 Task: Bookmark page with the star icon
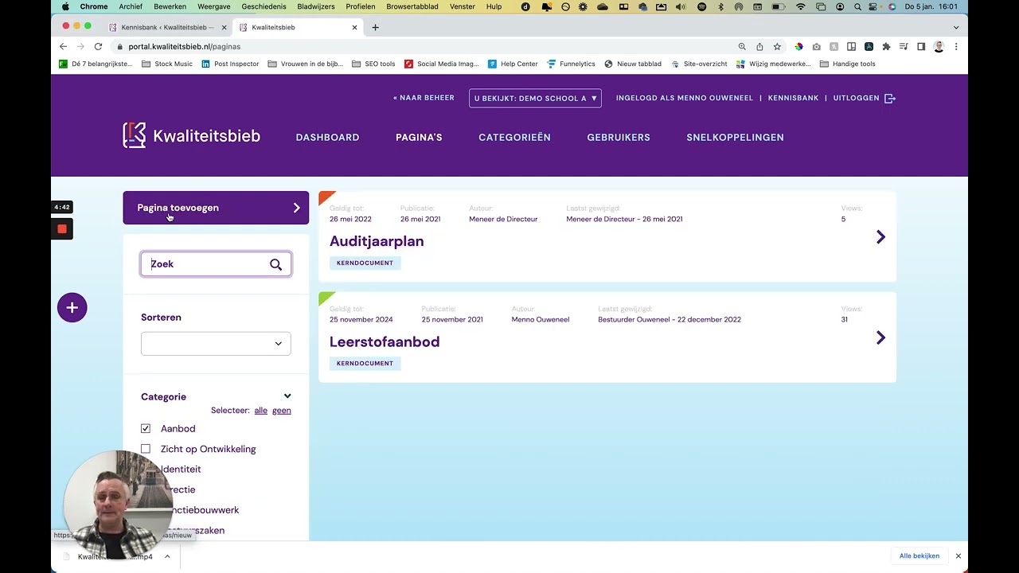click(x=777, y=47)
